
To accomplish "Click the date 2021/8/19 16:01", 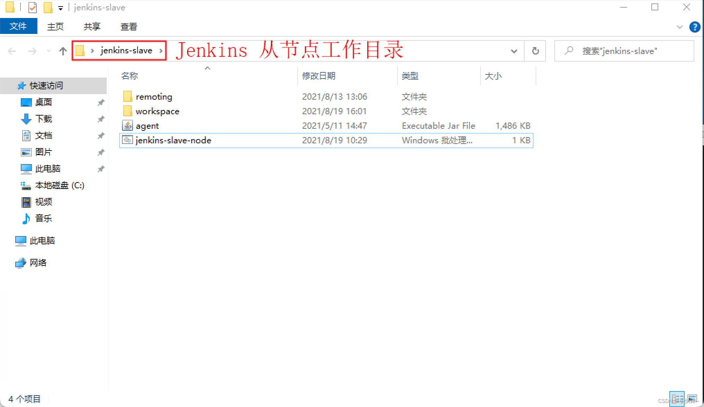I will [334, 111].
